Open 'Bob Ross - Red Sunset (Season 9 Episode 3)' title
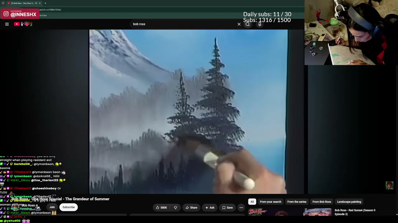The image size is (398, 223). 355,212
